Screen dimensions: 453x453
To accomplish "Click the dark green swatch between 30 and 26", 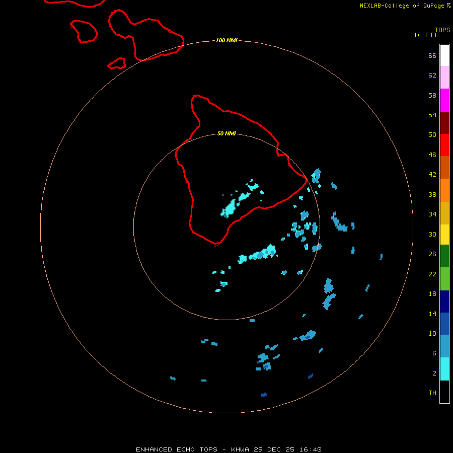I will (444, 256).
